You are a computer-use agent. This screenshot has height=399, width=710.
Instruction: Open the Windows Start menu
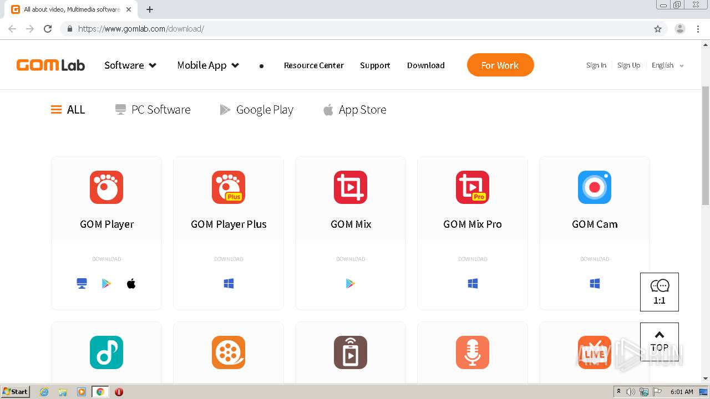[16, 391]
